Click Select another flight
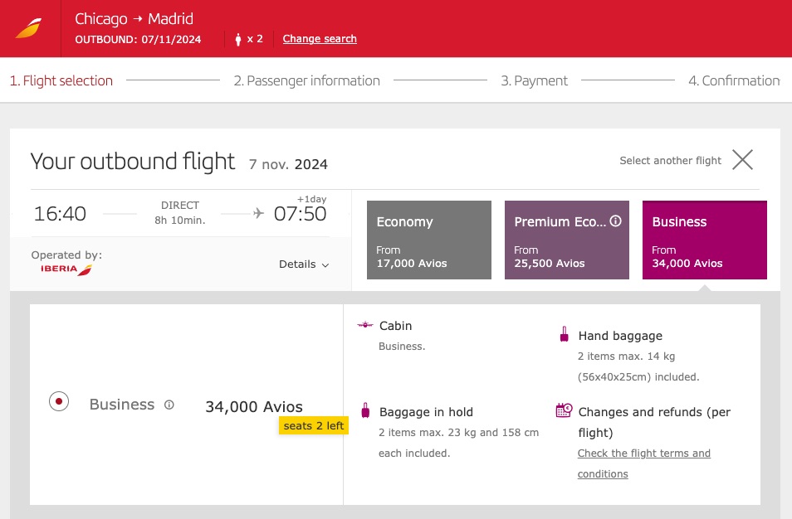Viewport: 792px width, 519px height. 670,160
